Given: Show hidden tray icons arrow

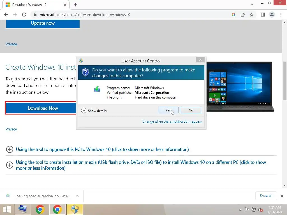Looking at the screenshot, I should coord(240,210).
